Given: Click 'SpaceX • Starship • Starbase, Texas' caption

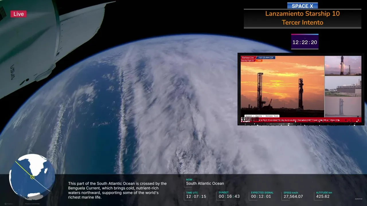Looking at the screenshot, I should pos(262,116).
